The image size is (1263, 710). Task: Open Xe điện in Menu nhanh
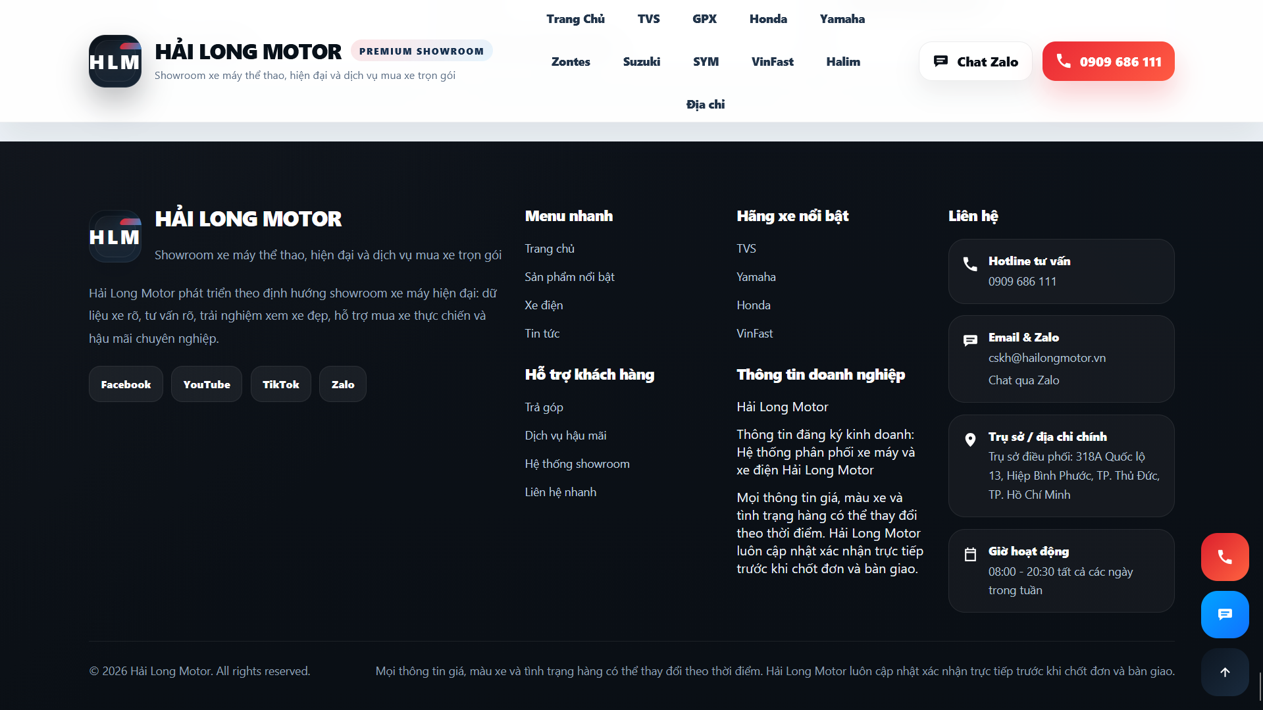point(544,305)
